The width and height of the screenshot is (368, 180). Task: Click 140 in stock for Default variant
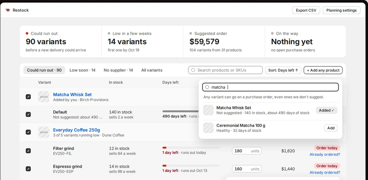point(120,112)
